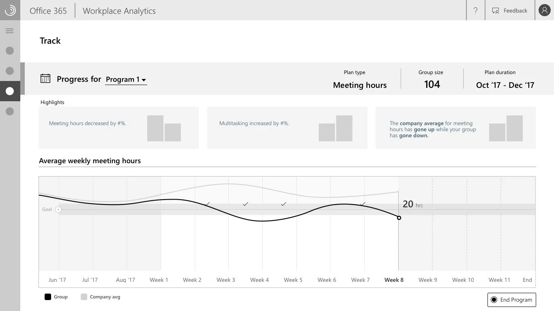
Task: Toggle the Group legend swatch
Action: (x=47, y=297)
